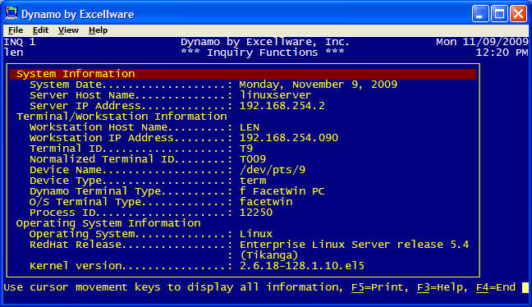The width and height of the screenshot is (532, 307).
Task: Maximize the Dynamo window
Action: (499, 14)
